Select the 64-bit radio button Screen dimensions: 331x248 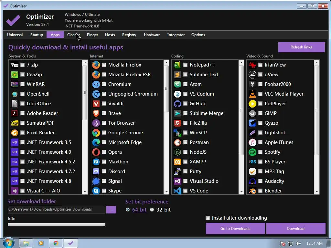[128, 210]
